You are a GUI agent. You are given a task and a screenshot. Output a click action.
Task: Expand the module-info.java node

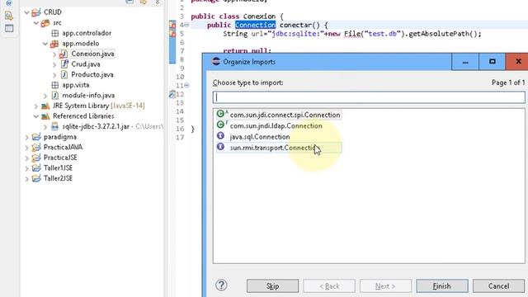45,96
